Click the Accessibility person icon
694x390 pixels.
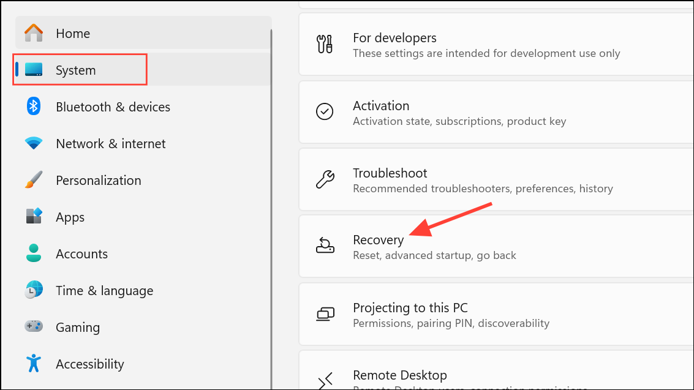click(33, 364)
